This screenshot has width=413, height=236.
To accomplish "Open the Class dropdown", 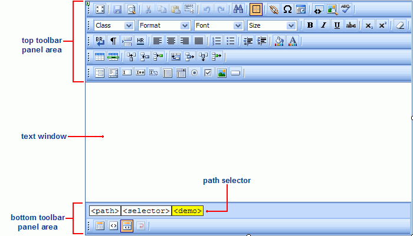I will 114,25.
